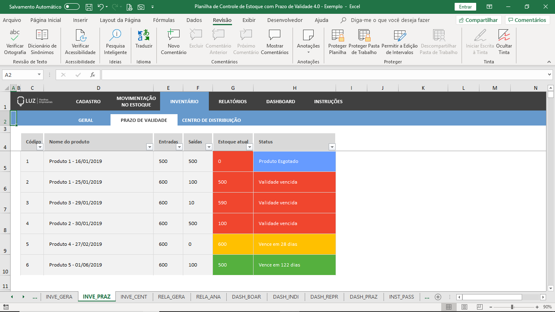This screenshot has height=312, width=555.
Task: Click the Compartilhar share button
Action: point(479,20)
